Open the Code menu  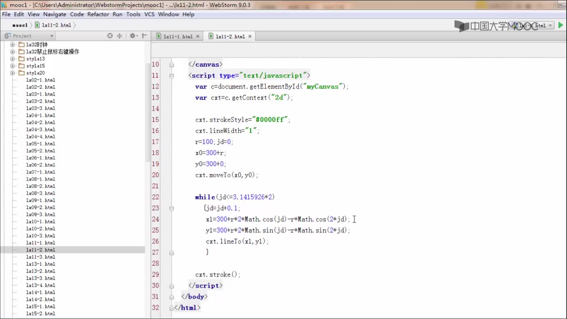[77, 14]
